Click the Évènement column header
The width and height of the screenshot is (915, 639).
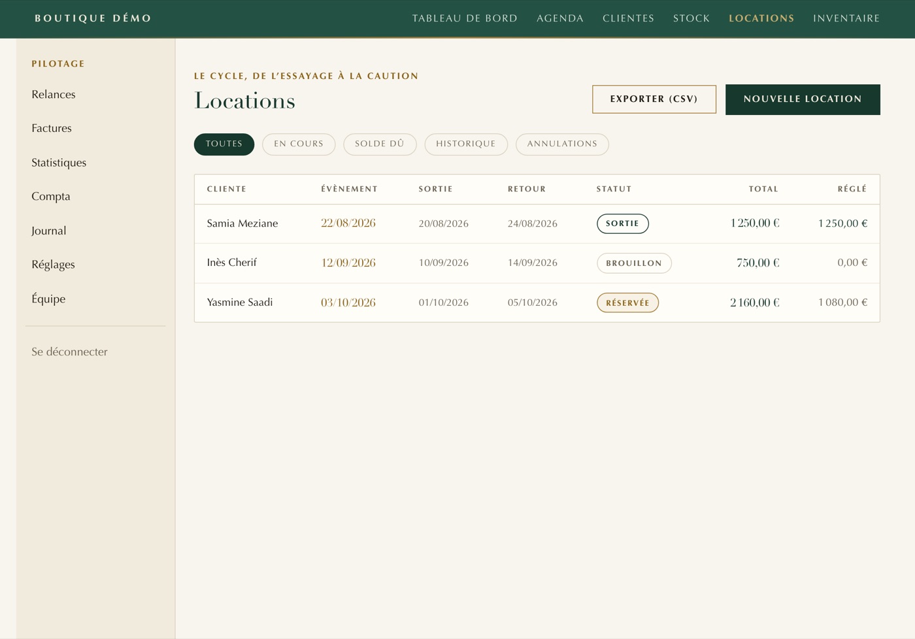(350, 189)
